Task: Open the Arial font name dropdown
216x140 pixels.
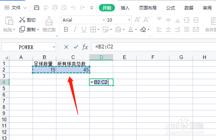Action: [x=104, y=20]
